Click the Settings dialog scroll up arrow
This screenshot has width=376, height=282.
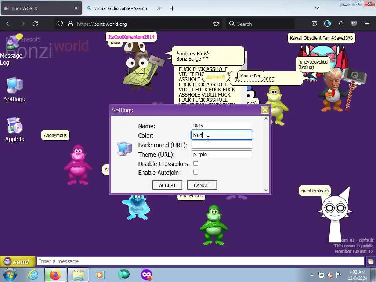pyautogui.click(x=266, y=119)
